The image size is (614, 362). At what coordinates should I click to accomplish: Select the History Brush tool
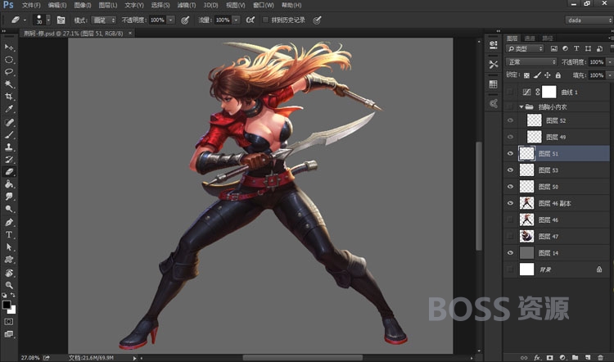click(x=9, y=160)
